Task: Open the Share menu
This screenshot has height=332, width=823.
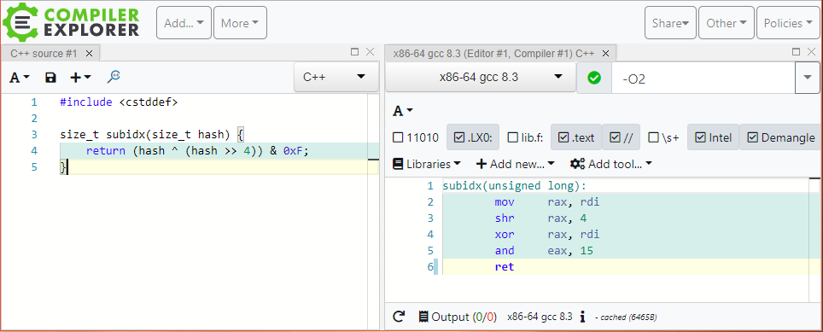Action: click(x=670, y=23)
